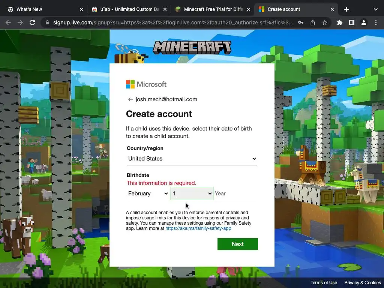The width and height of the screenshot is (384, 288).
Task: Click the site lock icon in address bar
Action: [x=47, y=22]
